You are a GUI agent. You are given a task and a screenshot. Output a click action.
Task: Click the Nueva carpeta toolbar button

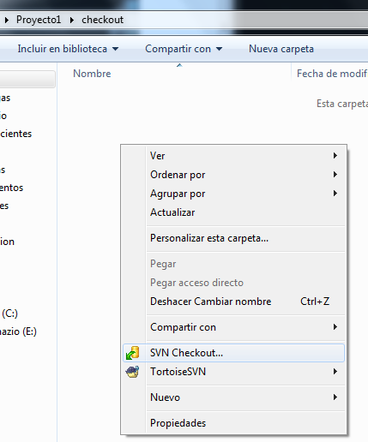(x=281, y=49)
